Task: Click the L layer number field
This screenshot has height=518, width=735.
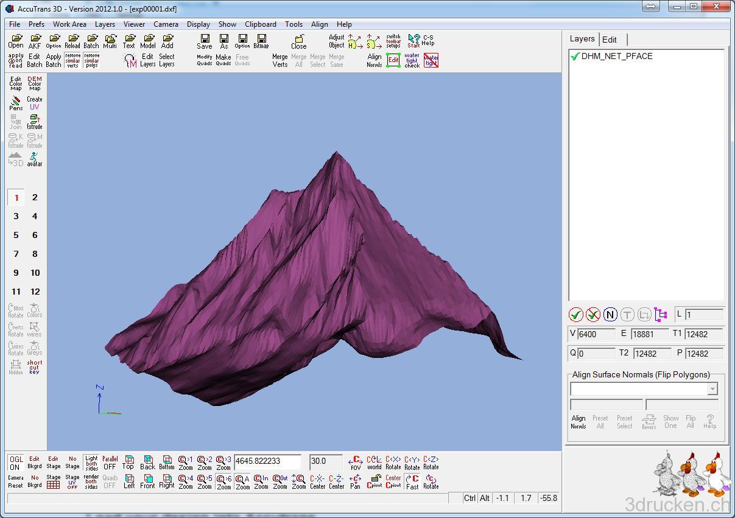Action: [x=704, y=315]
